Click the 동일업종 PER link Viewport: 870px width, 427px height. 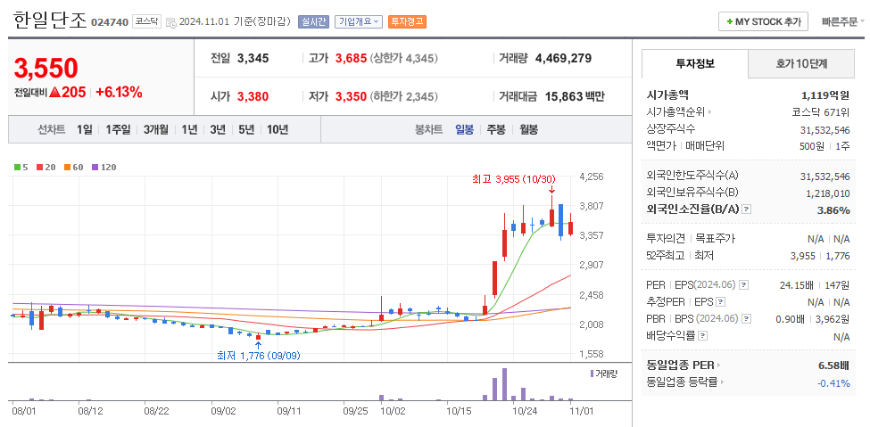click(680, 365)
